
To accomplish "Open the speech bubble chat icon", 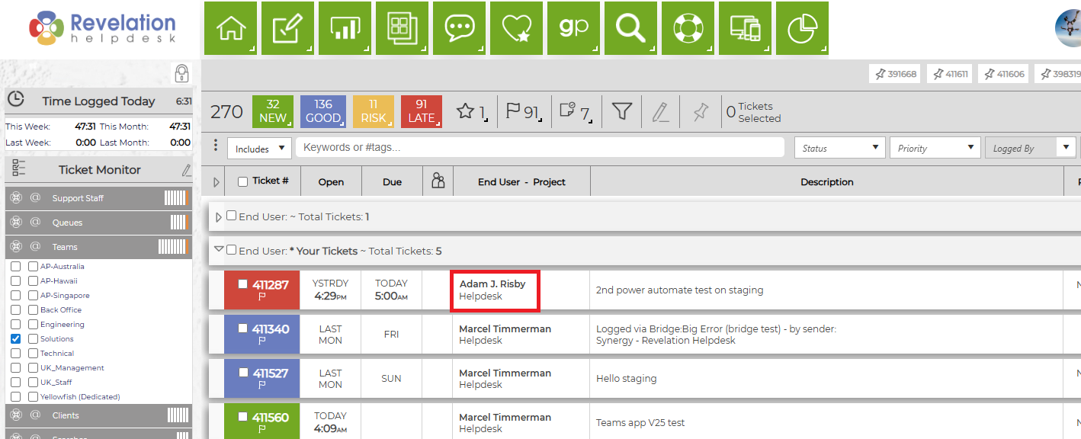I will pyautogui.click(x=459, y=28).
